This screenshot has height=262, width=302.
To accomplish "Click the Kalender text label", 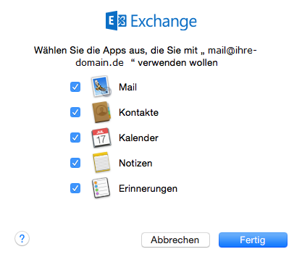I will tap(138, 138).
